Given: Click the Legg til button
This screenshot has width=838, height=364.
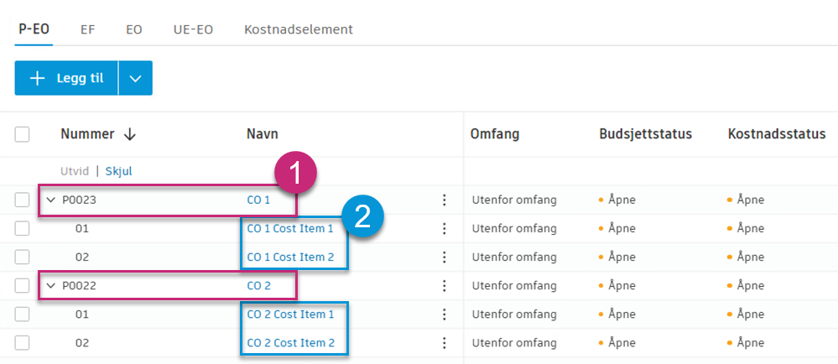Looking at the screenshot, I should click(x=66, y=78).
